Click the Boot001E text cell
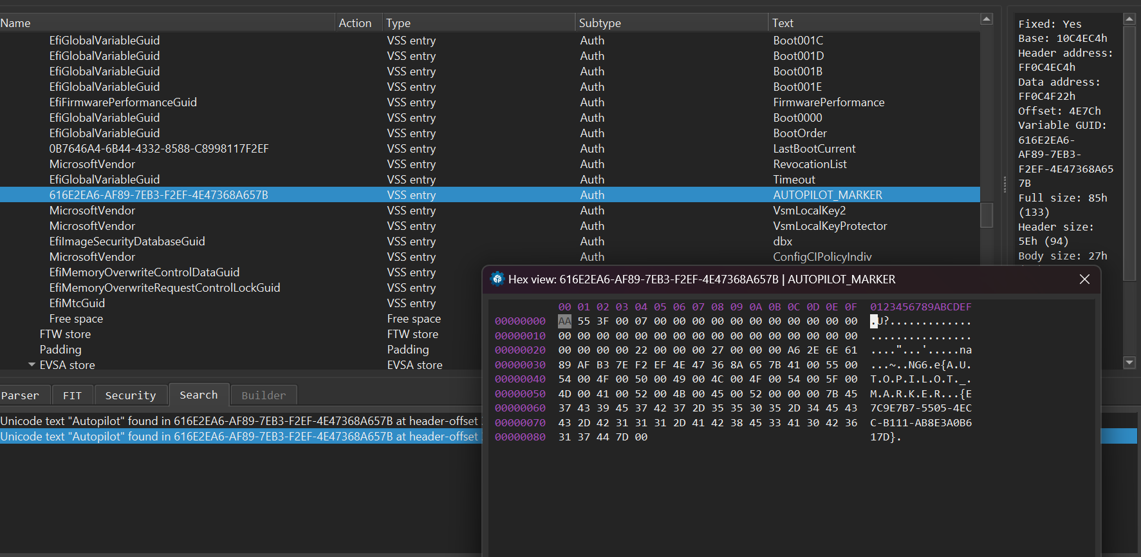Image resolution: width=1141 pixels, height=557 pixels. [797, 86]
